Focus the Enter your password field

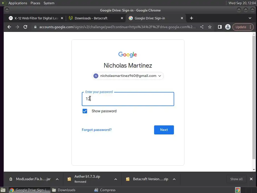128,99
